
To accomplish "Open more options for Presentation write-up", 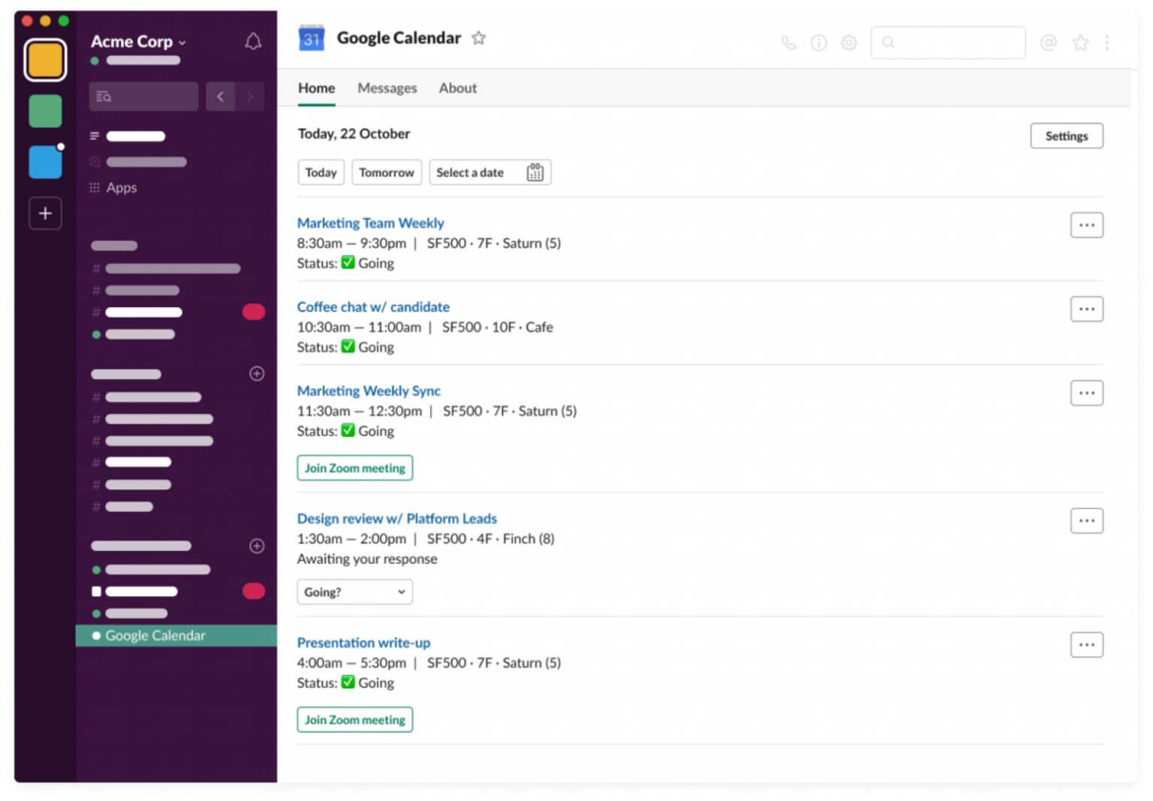I will pos(1086,645).
